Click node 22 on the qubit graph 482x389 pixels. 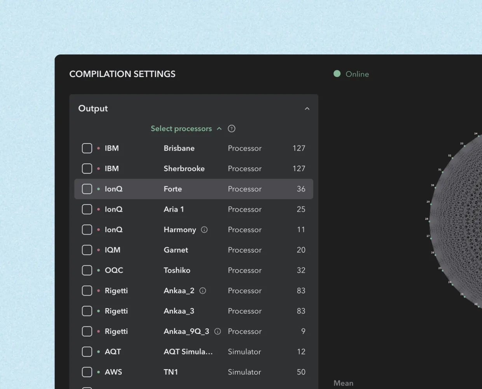479,307
